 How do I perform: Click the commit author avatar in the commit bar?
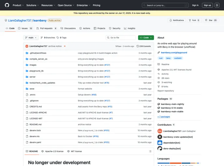point(27,46)
